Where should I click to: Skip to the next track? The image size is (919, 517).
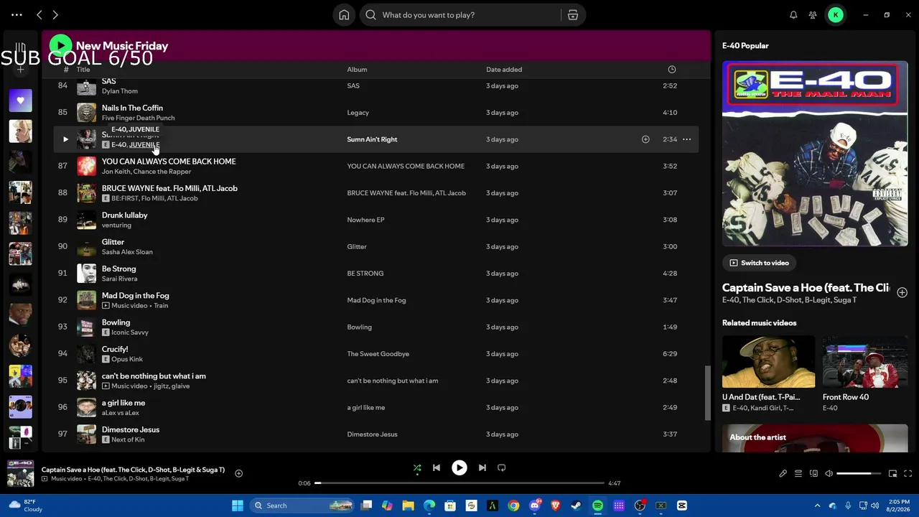click(x=482, y=468)
